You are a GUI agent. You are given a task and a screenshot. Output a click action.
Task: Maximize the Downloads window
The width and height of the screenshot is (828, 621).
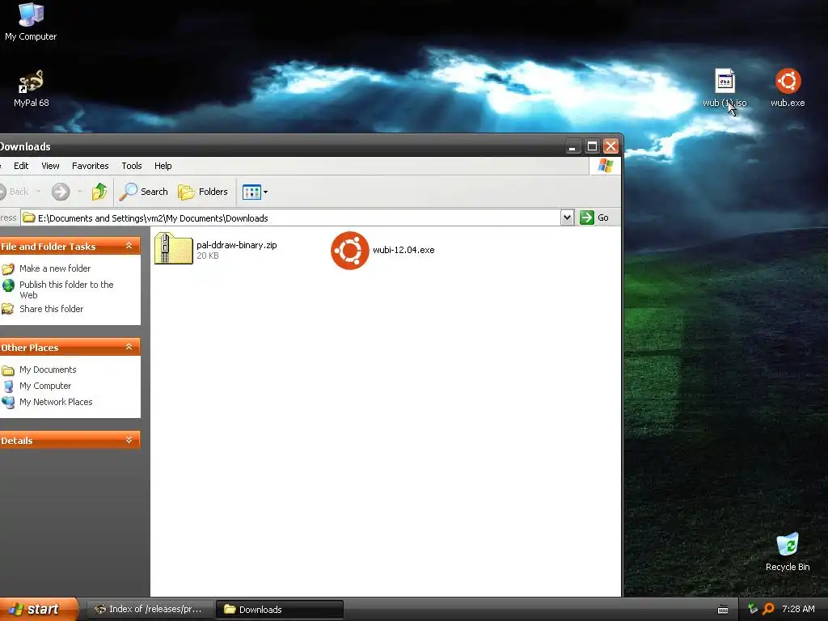click(x=592, y=146)
